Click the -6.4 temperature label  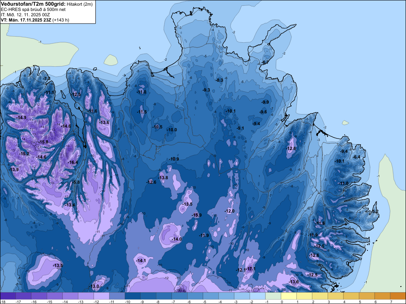point(357,157)
